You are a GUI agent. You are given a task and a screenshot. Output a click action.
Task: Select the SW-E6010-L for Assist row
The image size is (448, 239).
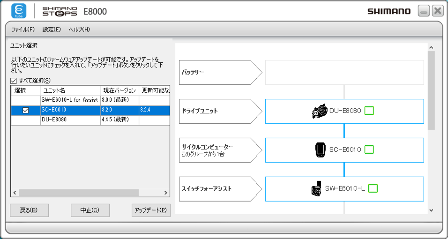(x=69, y=100)
